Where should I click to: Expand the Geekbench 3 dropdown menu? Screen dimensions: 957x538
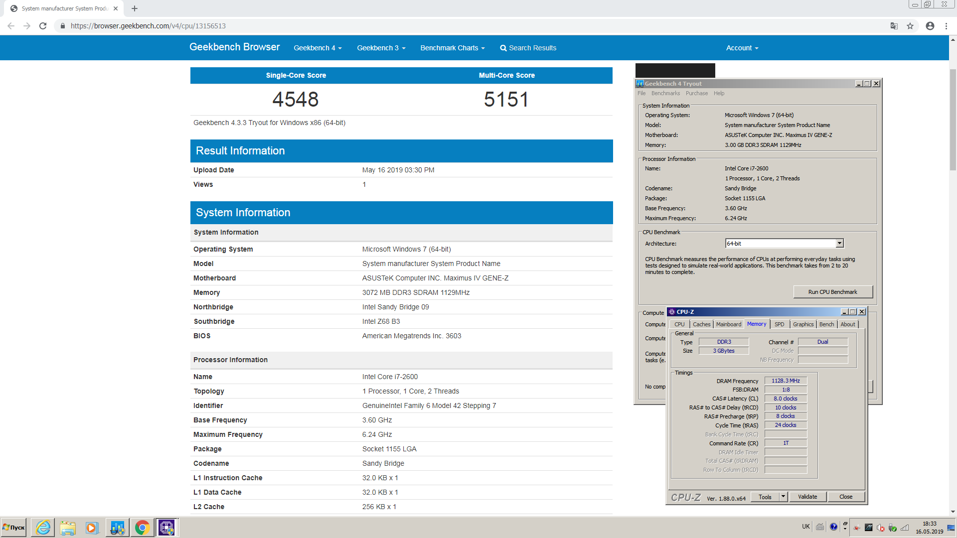pos(381,48)
